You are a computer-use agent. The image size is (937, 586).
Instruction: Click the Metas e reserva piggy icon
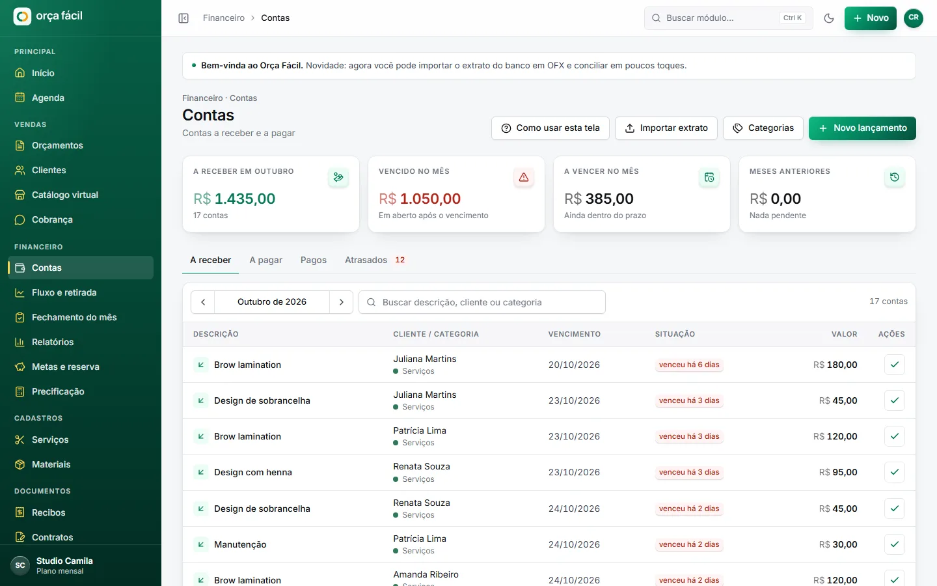20,367
